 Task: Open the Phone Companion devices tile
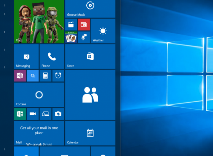click(46, 114)
